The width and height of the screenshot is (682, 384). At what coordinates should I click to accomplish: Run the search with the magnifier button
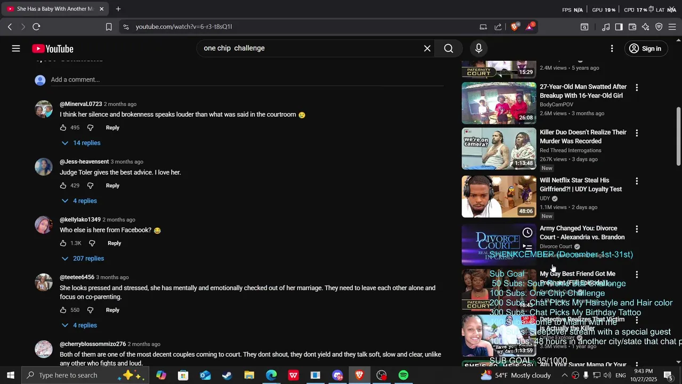449,49
